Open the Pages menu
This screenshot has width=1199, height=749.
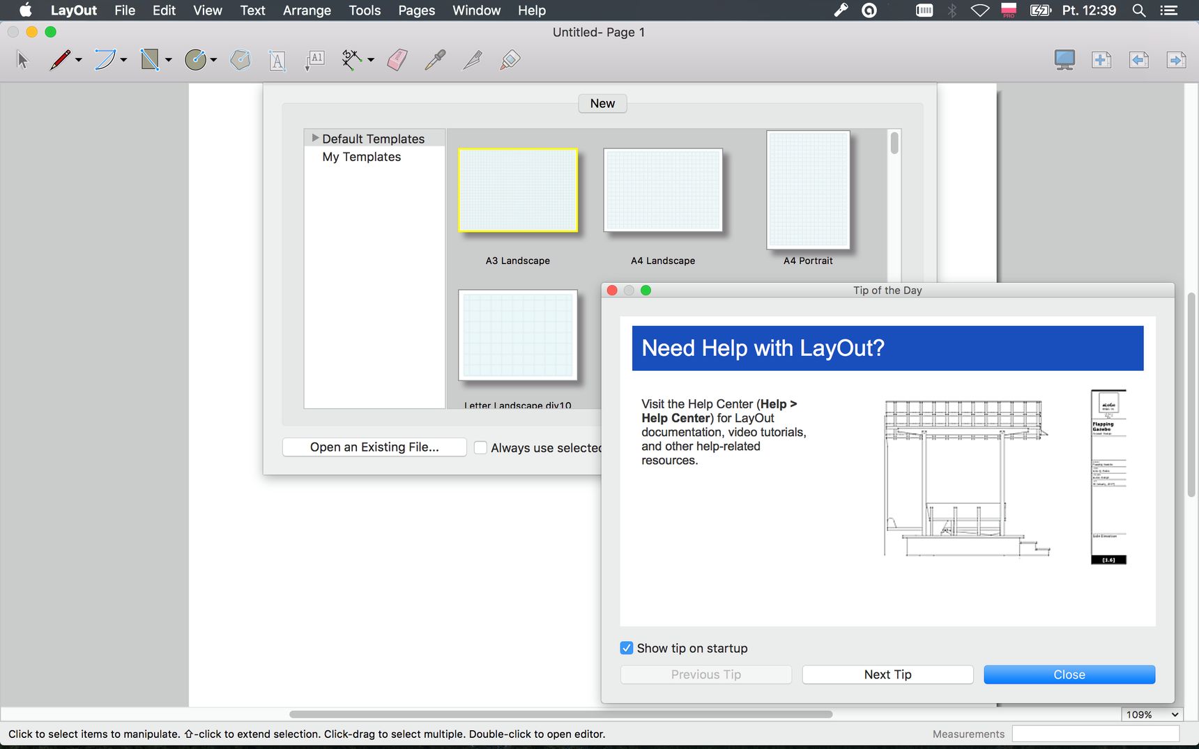pos(417,10)
